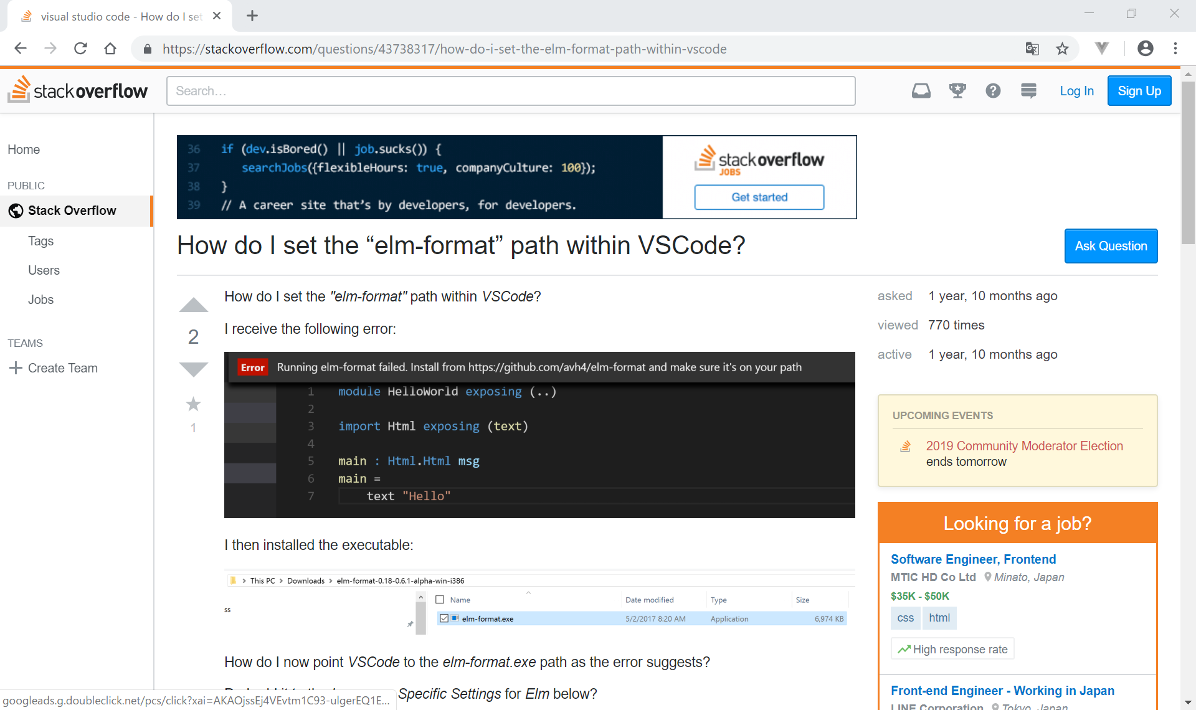Reload the page

coord(80,49)
